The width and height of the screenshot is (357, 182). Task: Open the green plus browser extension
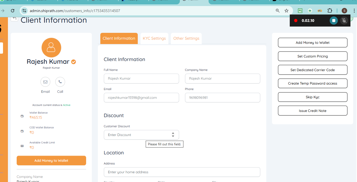(x=310, y=11)
